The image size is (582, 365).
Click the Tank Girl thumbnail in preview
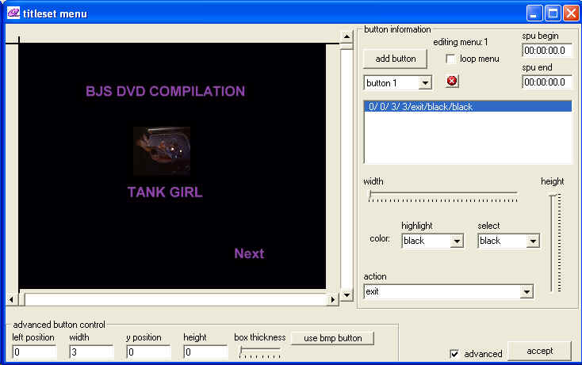162,150
